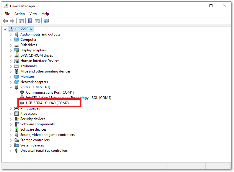Select the Human Interface Devices label
Screen dimensions: 234x172
pos(40,61)
